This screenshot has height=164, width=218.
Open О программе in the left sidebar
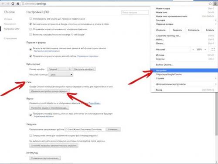10,38
